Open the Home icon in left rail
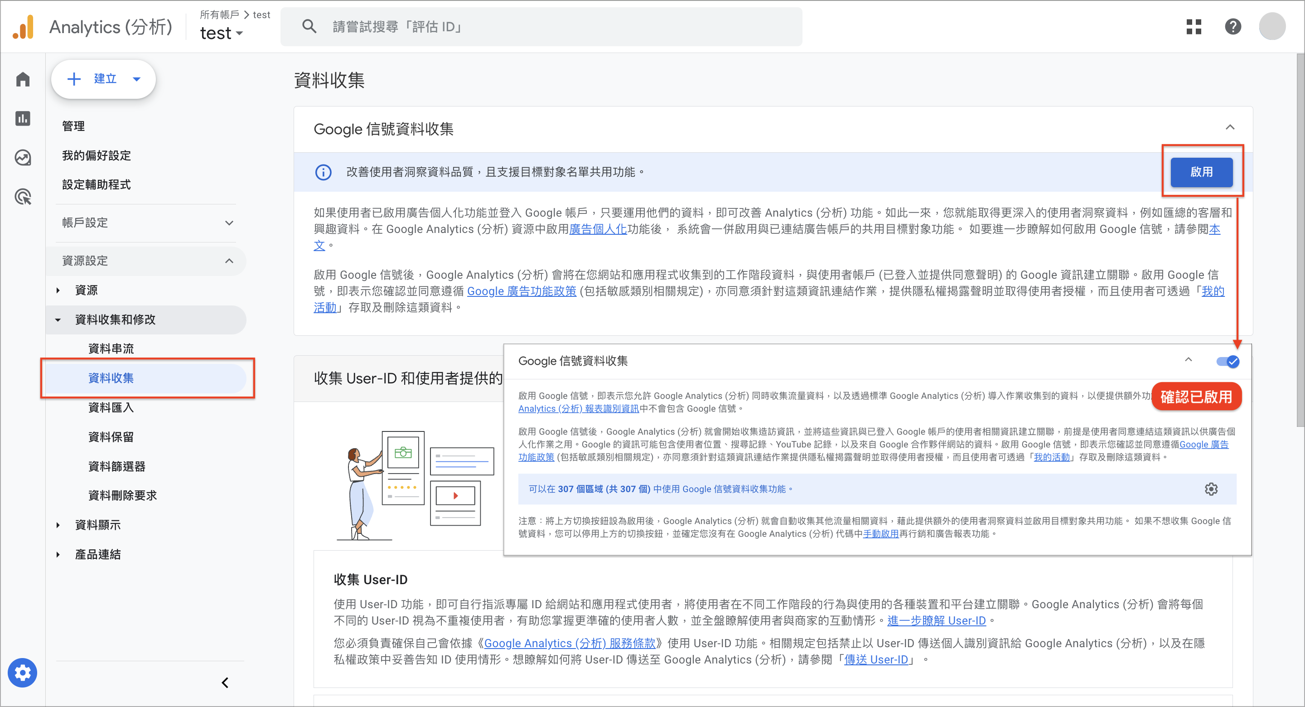This screenshot has width=1305, height=707. coord(23,79)
